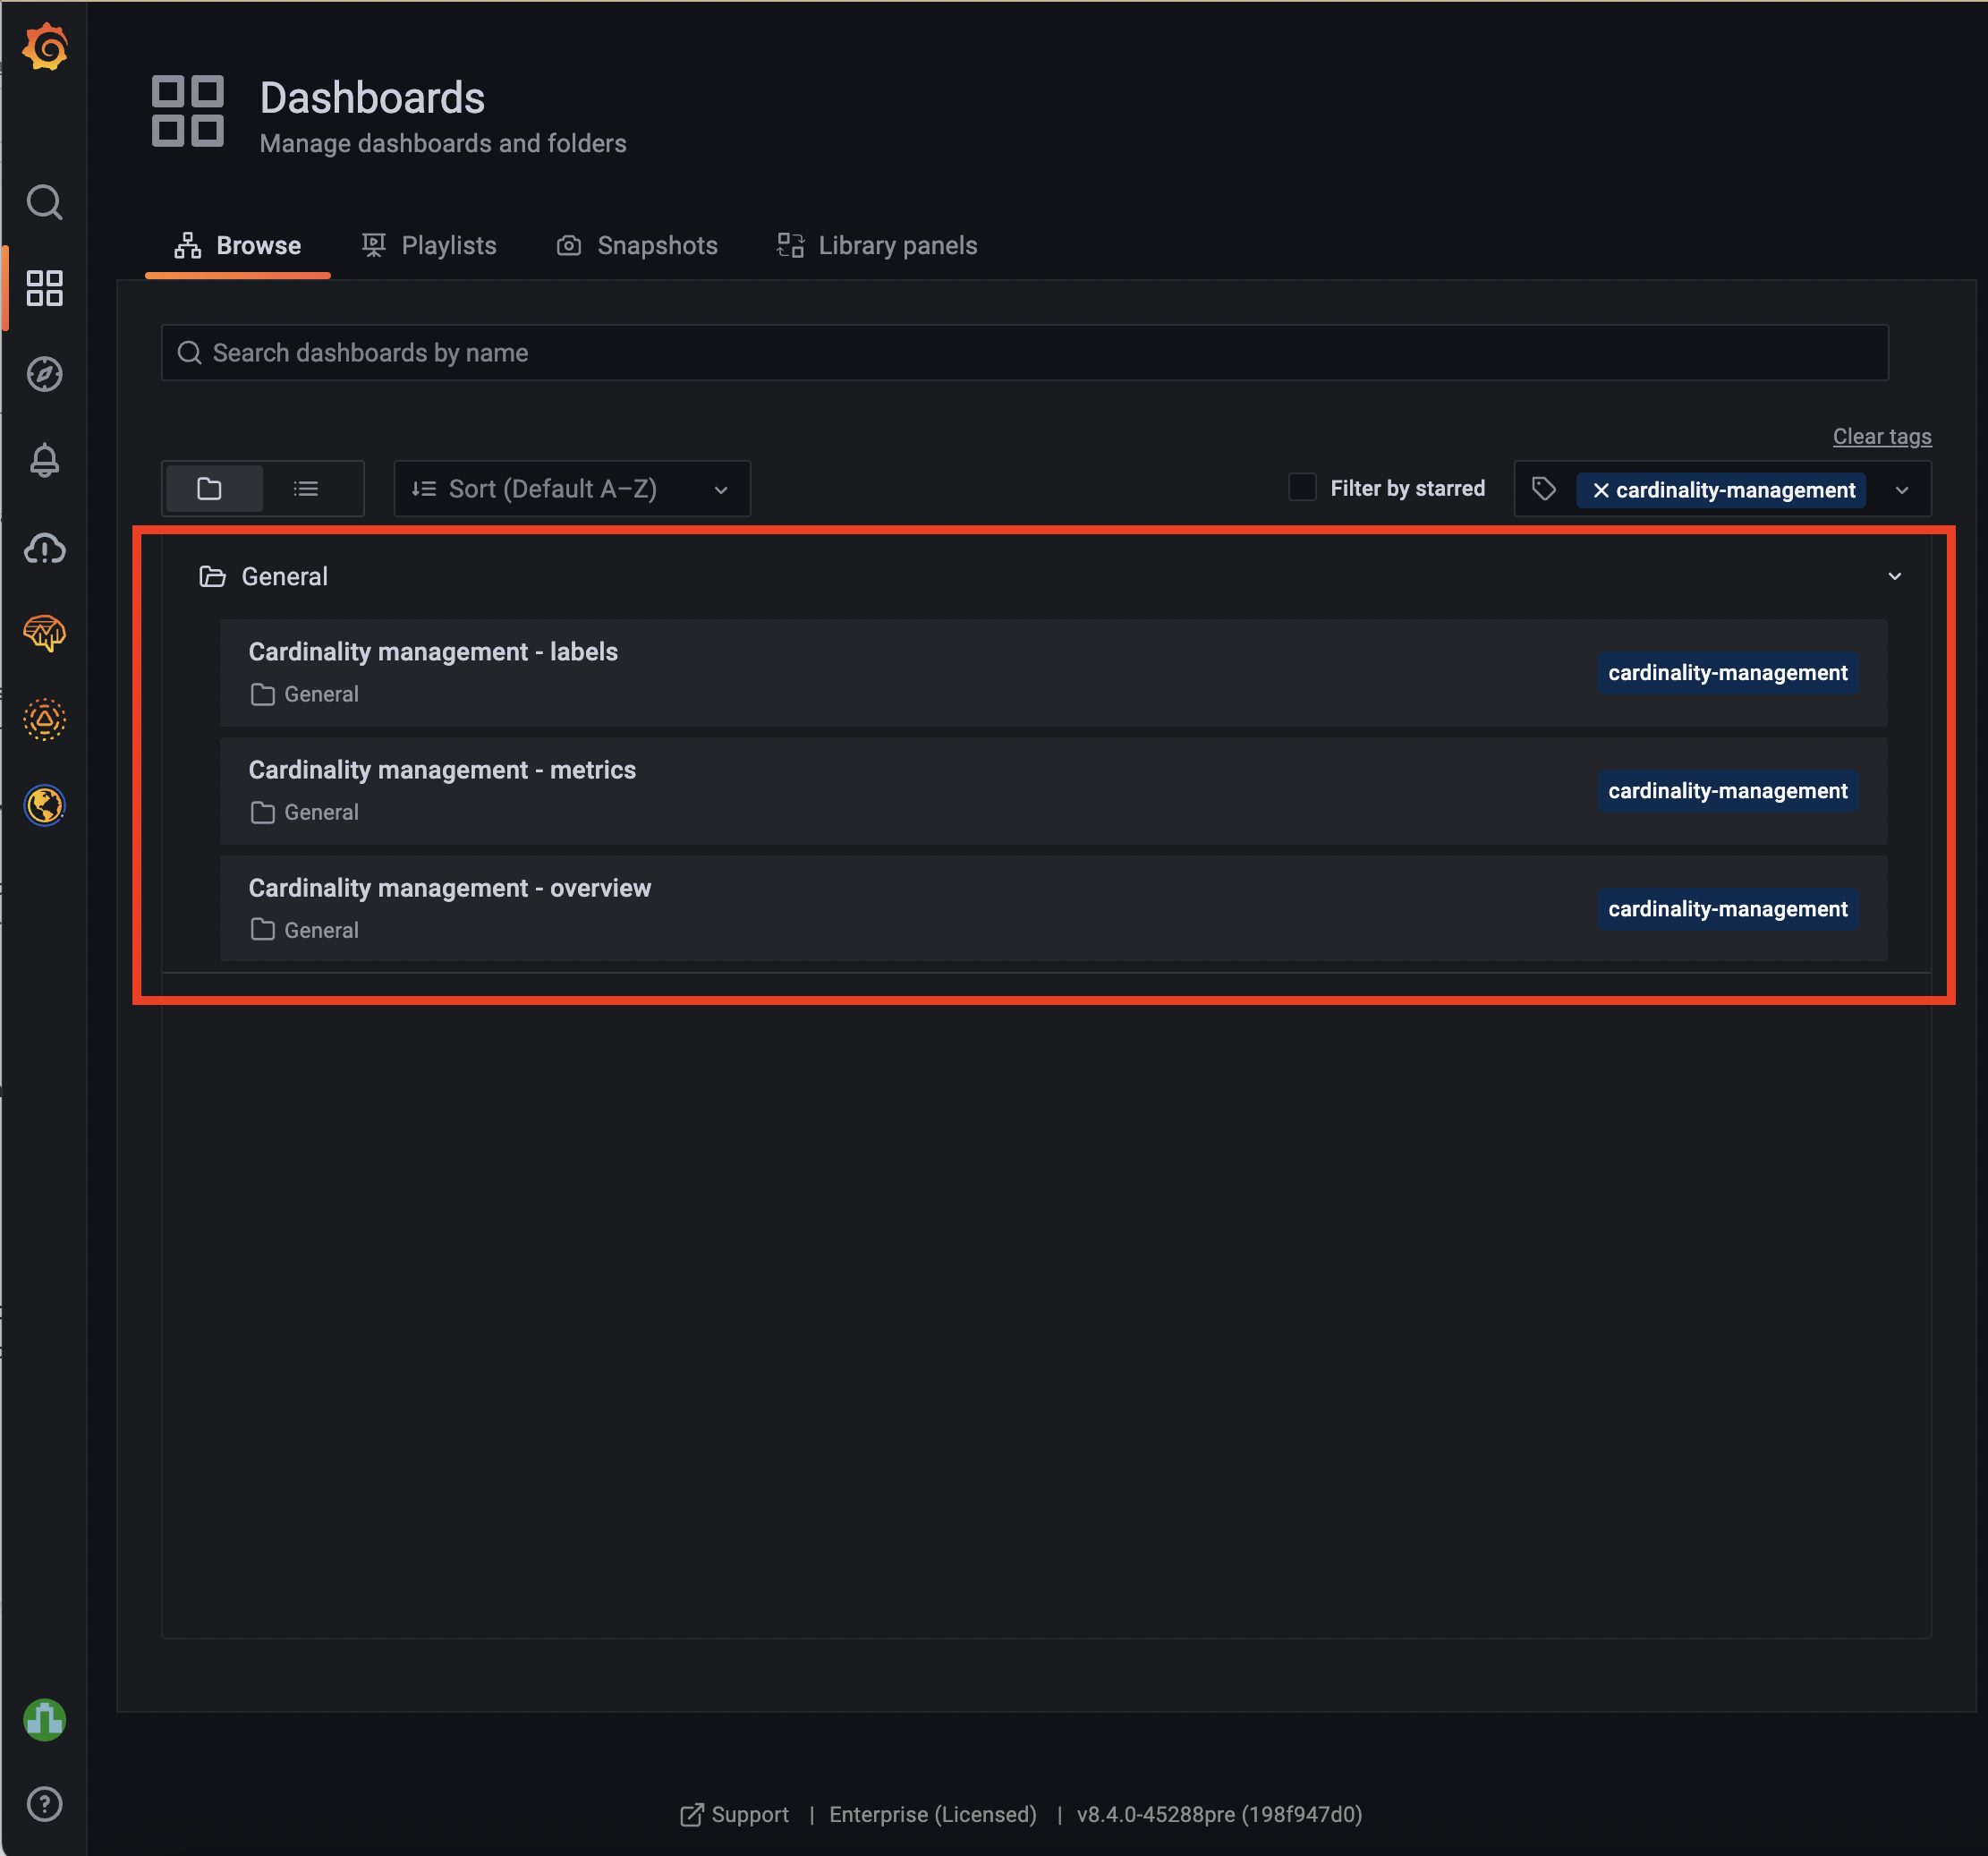Open the Explore compass icon
Screen dimensions: 1988x1856
pos(45,374)
